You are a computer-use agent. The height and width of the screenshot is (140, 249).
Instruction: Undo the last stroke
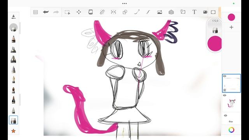click(x=46, y=12)
